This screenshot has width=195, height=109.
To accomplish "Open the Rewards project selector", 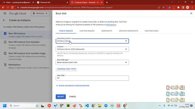I will click(x=40, y=13).
